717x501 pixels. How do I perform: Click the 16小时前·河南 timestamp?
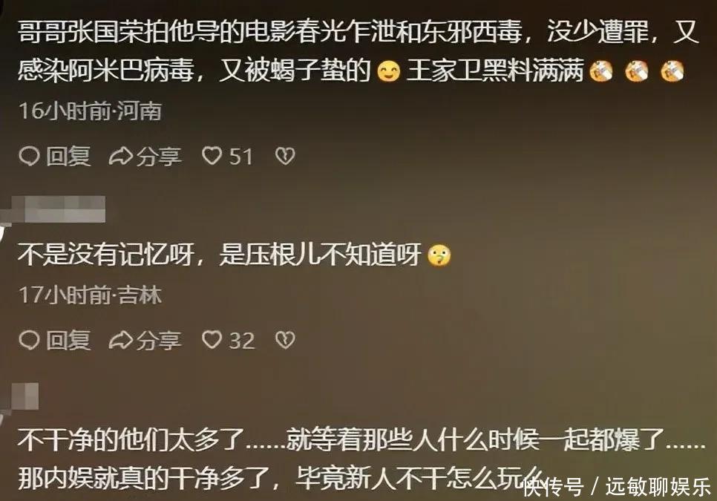click(90, 111)
